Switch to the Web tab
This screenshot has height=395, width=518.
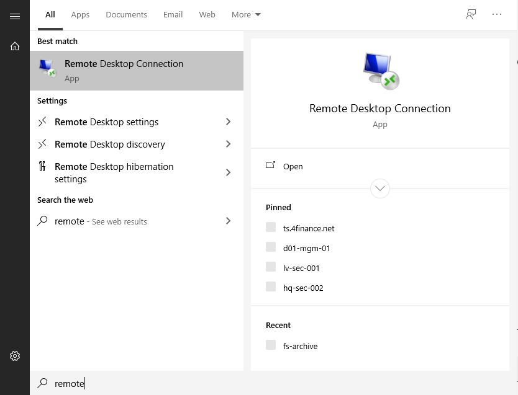(207, 14)
